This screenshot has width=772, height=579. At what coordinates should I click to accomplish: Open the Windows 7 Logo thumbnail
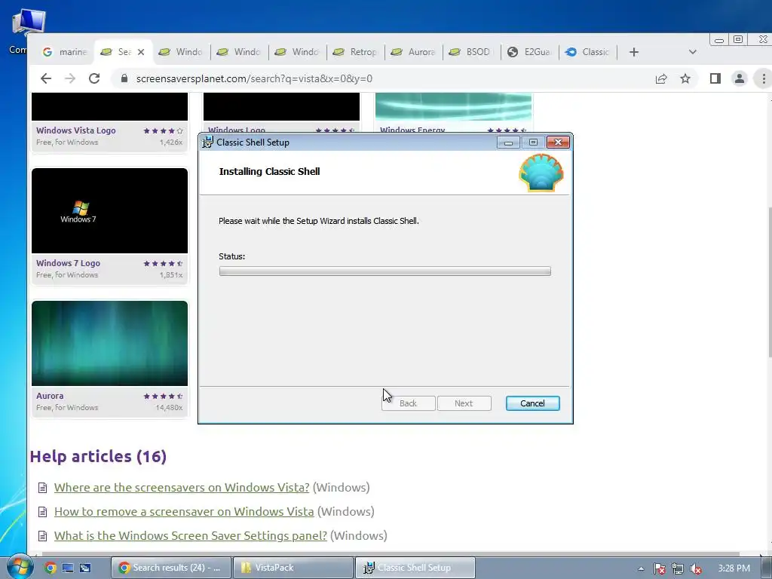click(x=110, y=211)
